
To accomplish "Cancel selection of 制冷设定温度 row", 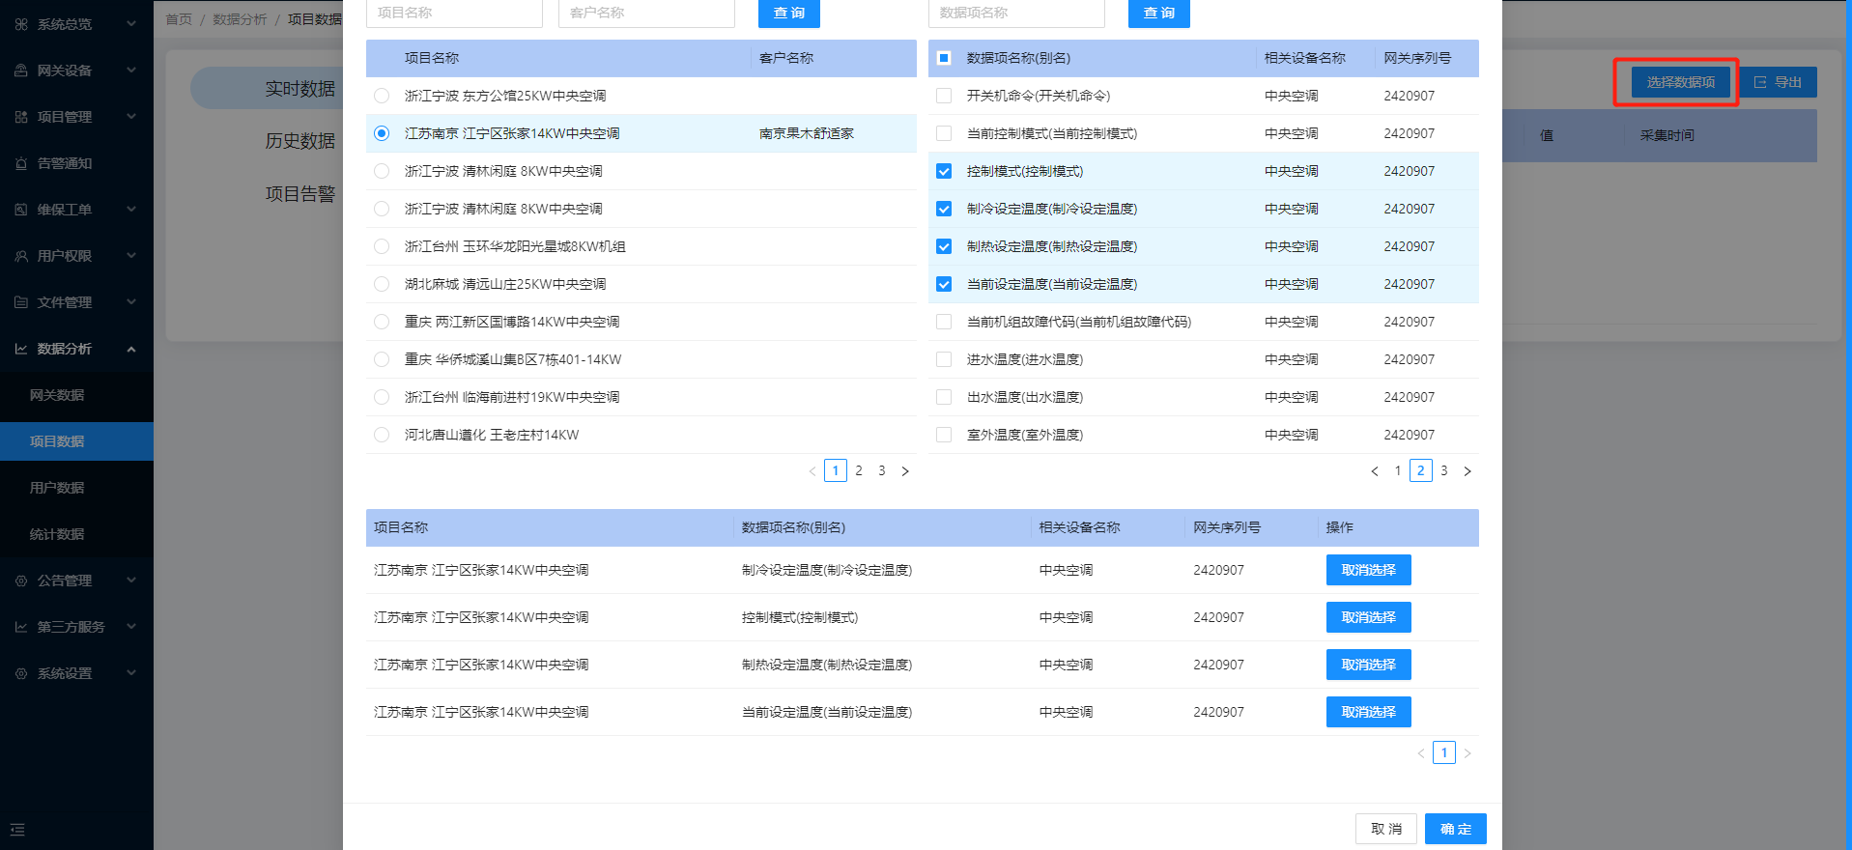I will (1368, 570).
